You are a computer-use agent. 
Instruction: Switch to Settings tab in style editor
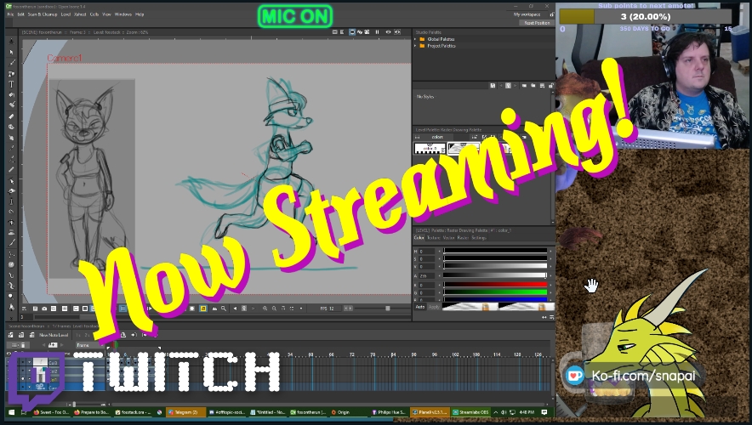(x=479, y=238)
